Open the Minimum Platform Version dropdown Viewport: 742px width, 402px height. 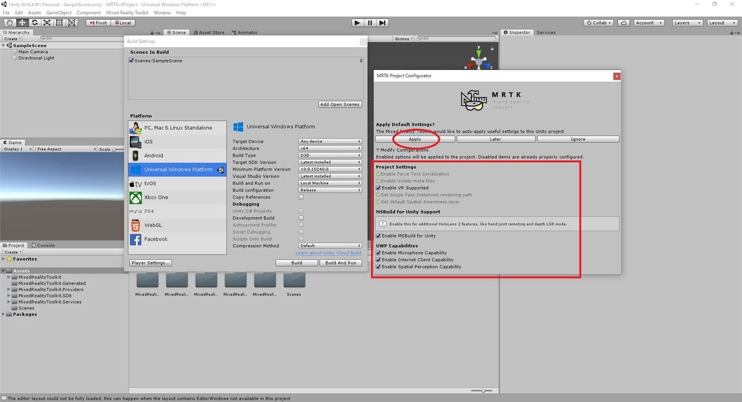[x=330, y=169]
